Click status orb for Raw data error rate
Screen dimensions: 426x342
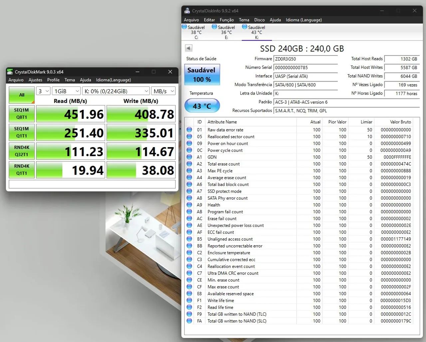[x=189, y=129]
